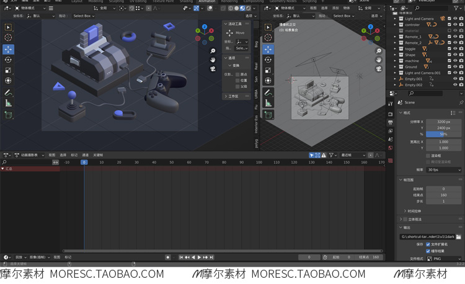This screenshot has width=465, height=284.
Task: Toggle the 文件扩展名 checkbox
Action: [428, 244]
